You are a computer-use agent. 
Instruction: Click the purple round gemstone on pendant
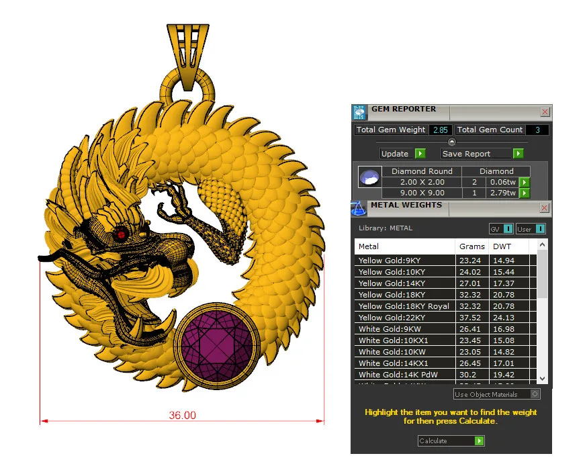217,344
